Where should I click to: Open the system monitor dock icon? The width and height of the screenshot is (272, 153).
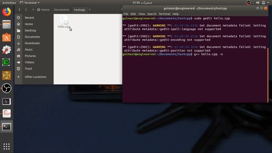(x=7, y=101)
